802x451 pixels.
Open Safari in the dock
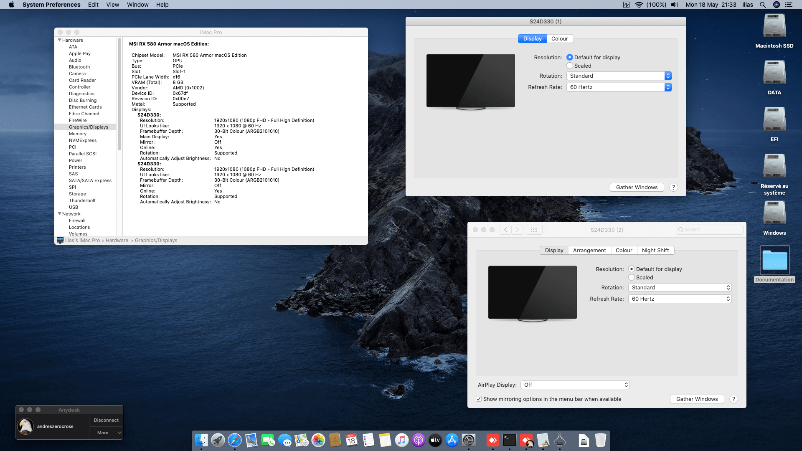[x=235, y=440]
